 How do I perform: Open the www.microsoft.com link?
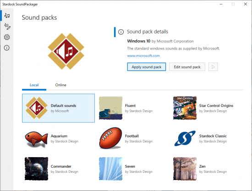143,56
